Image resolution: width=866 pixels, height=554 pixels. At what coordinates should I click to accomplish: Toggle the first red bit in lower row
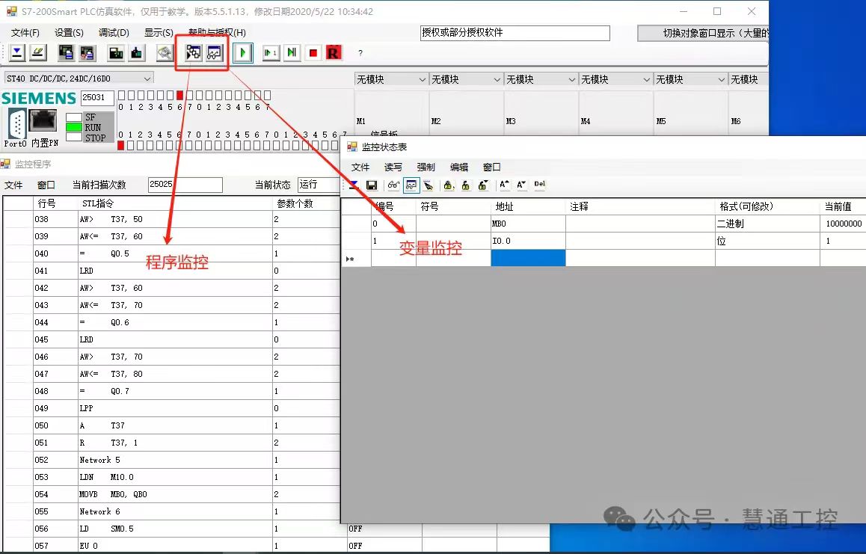(x=121, y=145)
